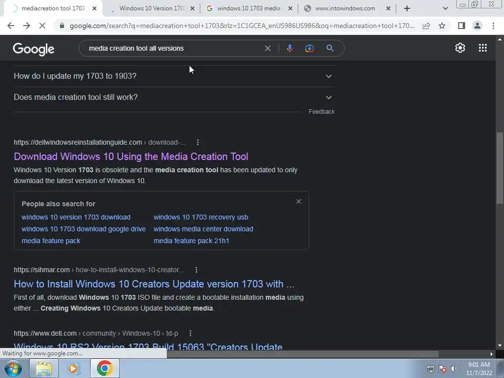Open 'Download Windows 10 Using the Media Creation Tool'
Image resolution: width=504 pixels, height=378 pixels.
[131, 157]
